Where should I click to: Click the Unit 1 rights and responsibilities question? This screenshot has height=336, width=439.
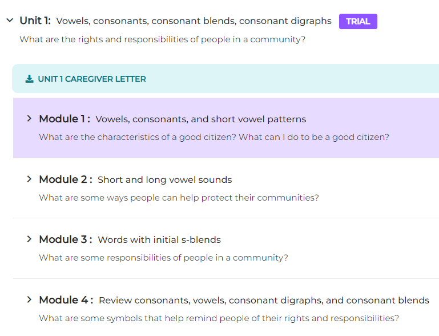coord(163,40)
